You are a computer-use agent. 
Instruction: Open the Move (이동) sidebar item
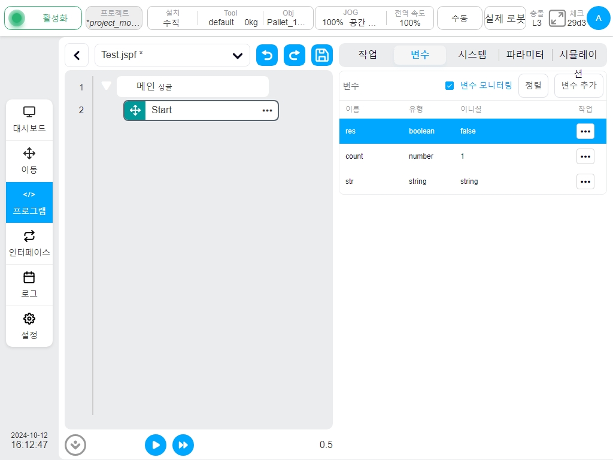pyautogui.click(x=29, y=161)
